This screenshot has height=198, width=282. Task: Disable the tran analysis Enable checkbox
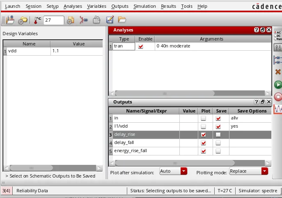pos(141,46)
